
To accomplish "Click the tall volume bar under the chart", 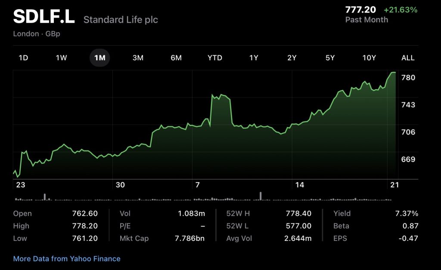I will coord(261,196).
